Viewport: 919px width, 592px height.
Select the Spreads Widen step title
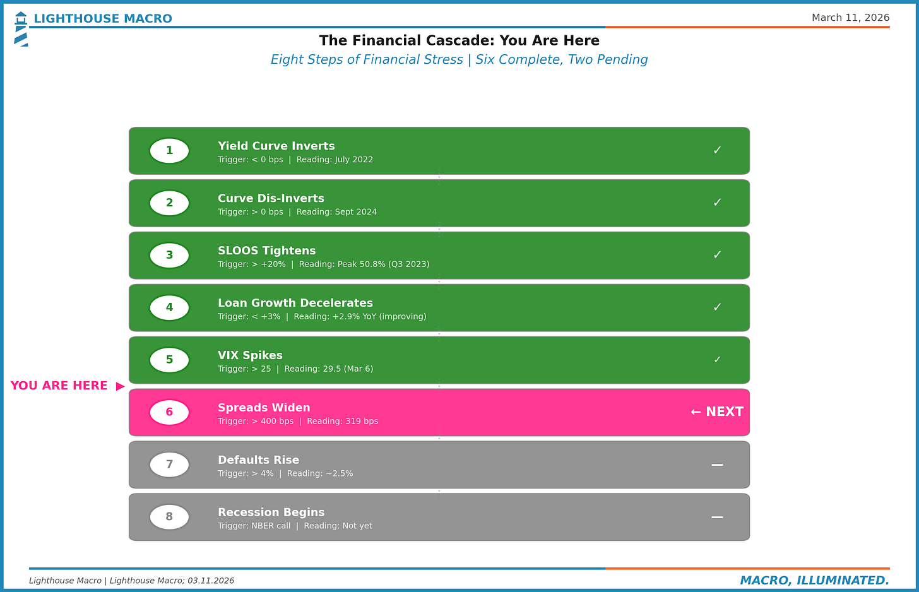click(x=264, y=408)
